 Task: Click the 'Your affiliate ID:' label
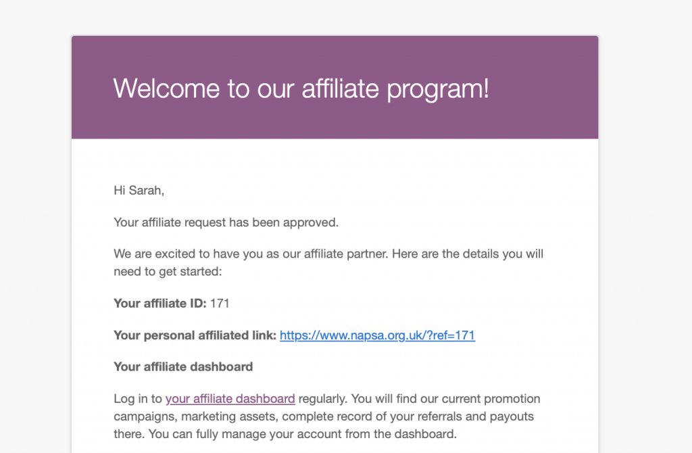pos(159,303)
